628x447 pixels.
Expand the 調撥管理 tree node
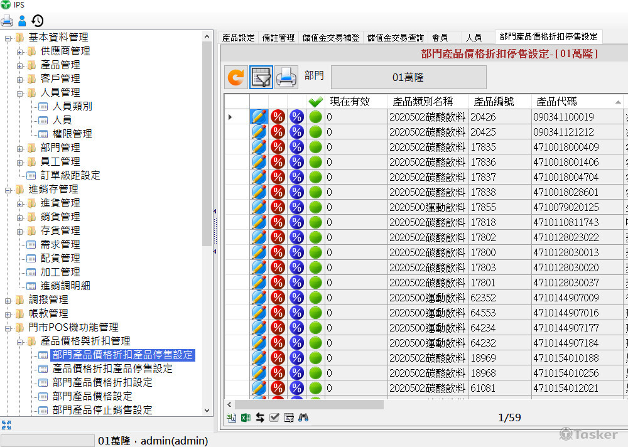(x=8, y=299)
